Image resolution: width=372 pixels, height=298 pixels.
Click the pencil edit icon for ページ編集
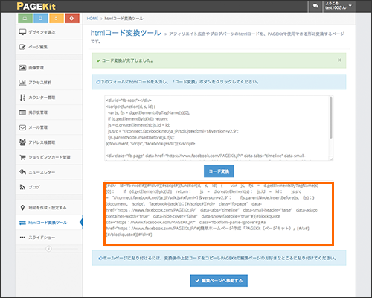pos(22,47)
